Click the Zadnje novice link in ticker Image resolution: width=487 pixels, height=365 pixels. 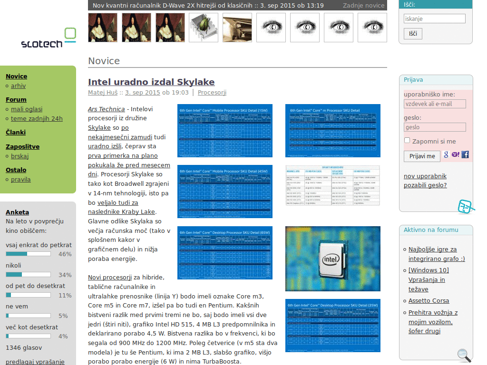[x=363, y=6]
